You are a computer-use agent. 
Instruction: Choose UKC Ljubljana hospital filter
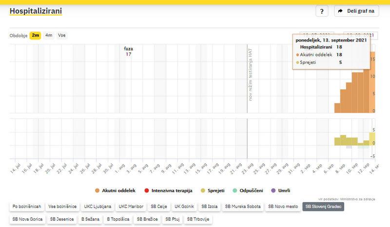point(97,207)
